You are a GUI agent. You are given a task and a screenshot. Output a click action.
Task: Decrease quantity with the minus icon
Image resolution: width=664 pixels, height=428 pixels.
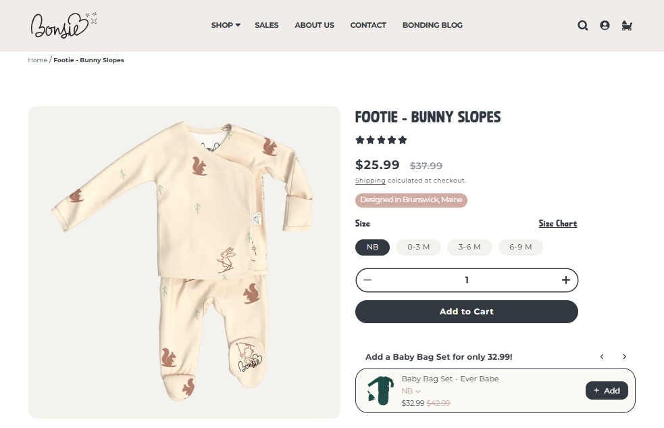(x=367, y=280)
